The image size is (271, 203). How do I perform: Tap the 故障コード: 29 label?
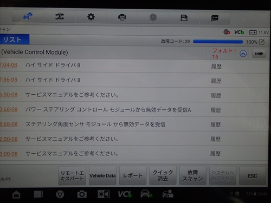point(176,41)
